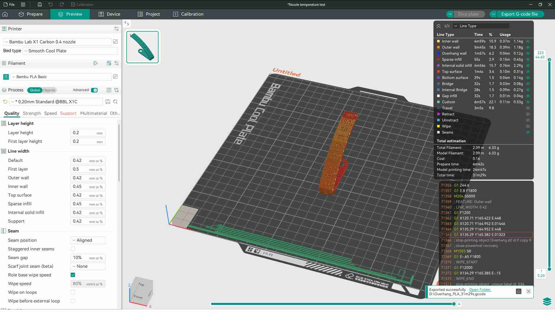
Task: Enable Wipe on loops checkbox
Action: tap(73, 292)
